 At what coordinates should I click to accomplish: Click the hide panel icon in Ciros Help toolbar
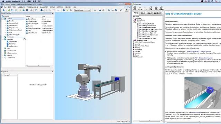[135, 8]
